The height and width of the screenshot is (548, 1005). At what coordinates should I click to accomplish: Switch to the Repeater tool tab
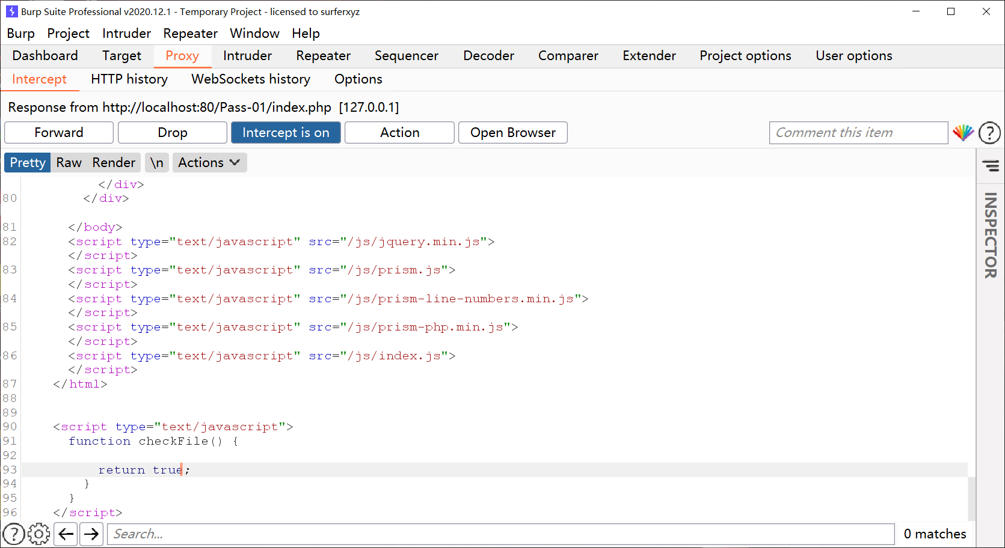coord(323,56)
